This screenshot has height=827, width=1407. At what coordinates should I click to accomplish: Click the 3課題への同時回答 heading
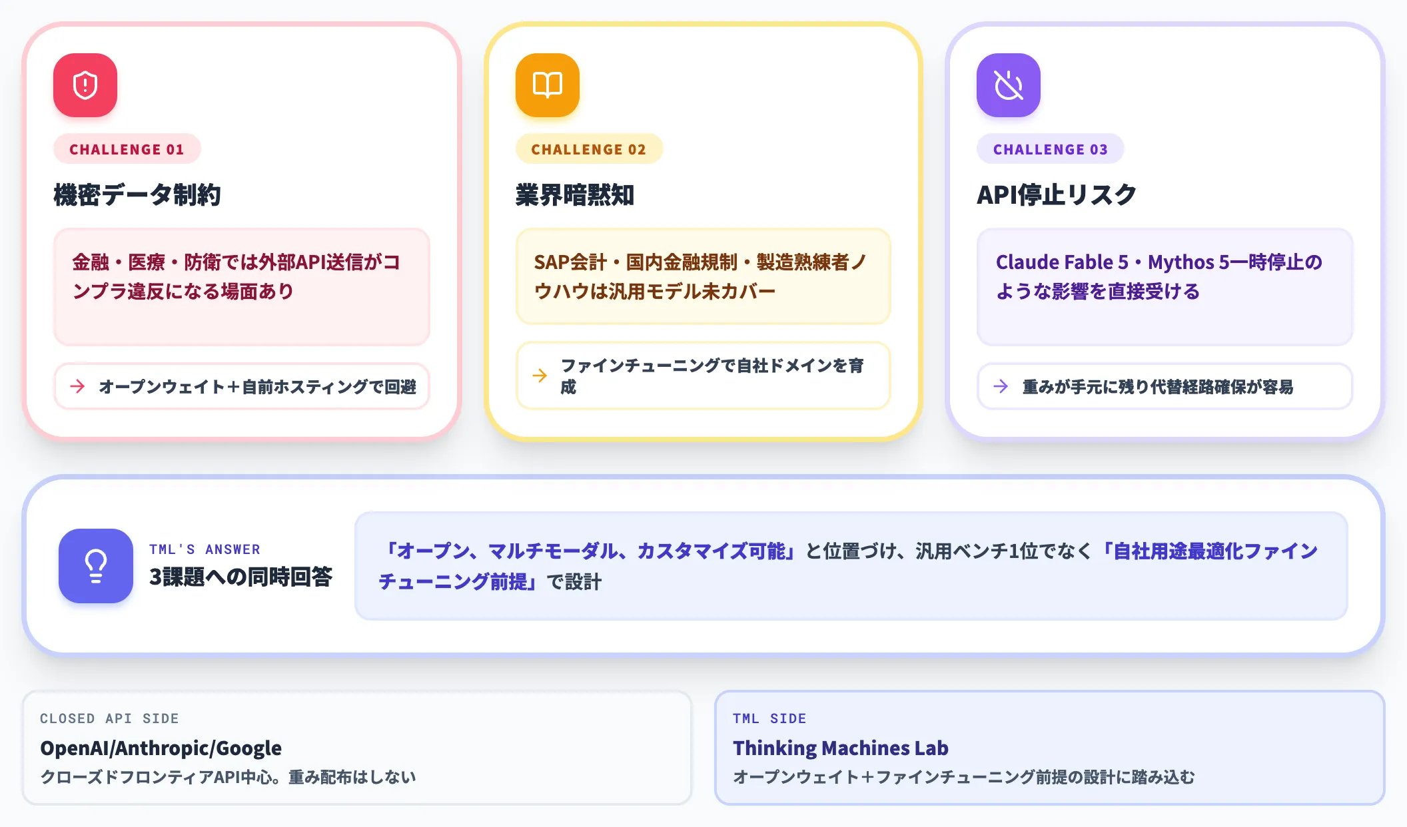(x=240, y=577)
